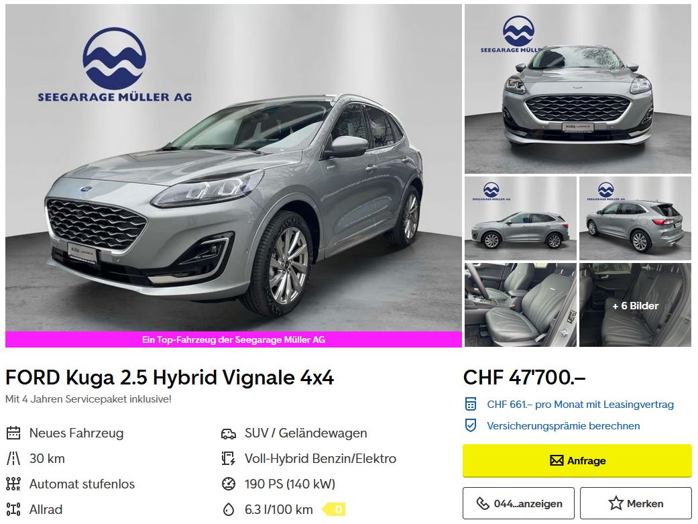Click the envelope icon on Anfrage button
The image size is (698, 524).
[557, 460]
